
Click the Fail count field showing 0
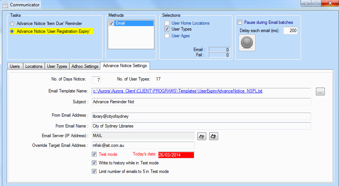[x=219, y=55]
